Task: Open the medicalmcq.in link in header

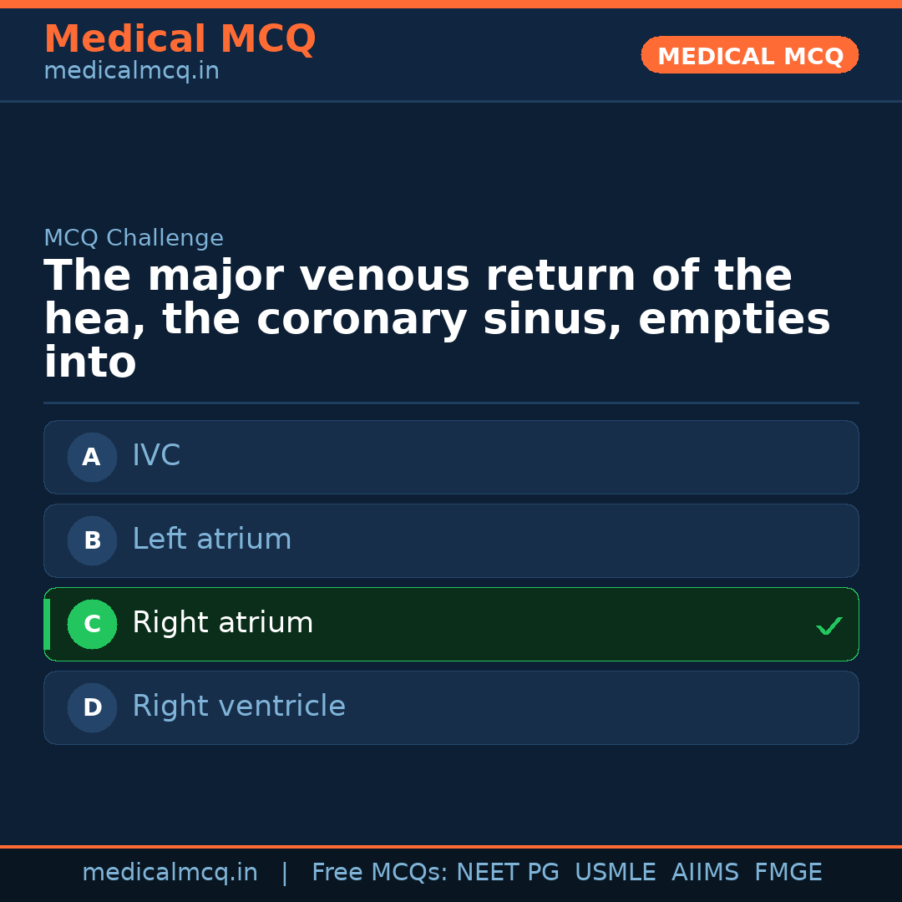Action: pyautogui.click(x=131, y=70)
